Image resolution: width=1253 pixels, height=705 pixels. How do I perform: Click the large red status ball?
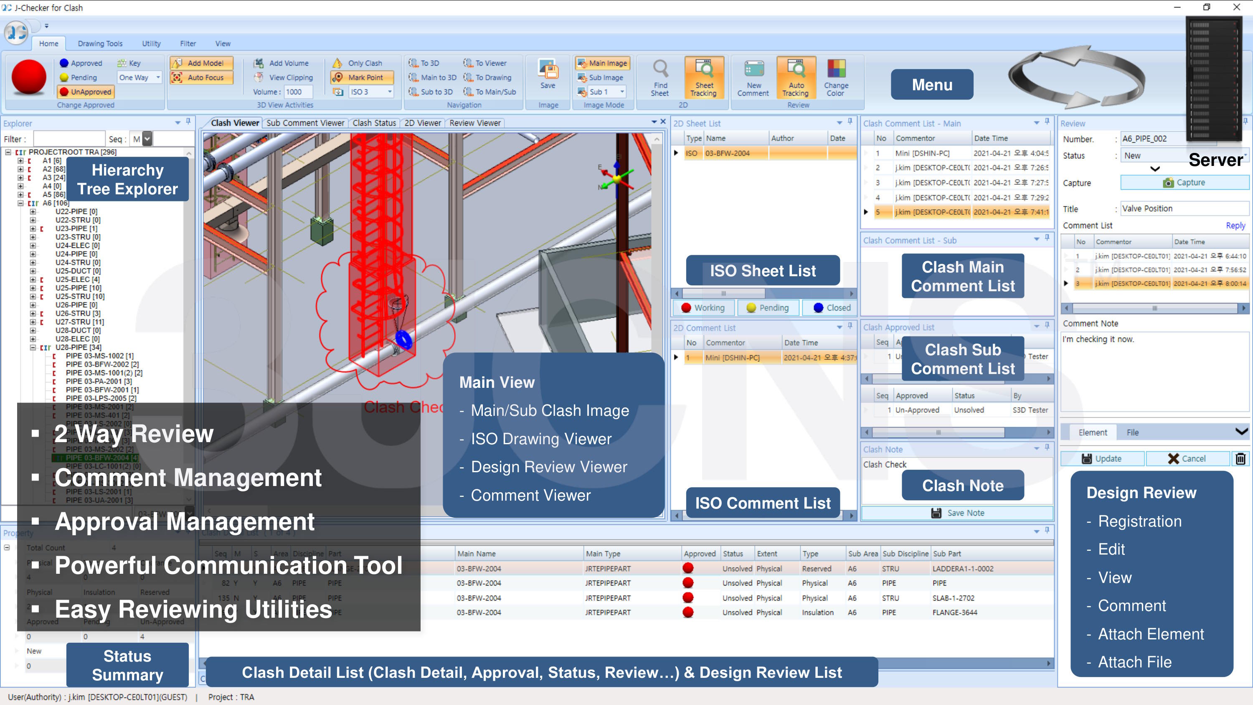pos(29,77)
